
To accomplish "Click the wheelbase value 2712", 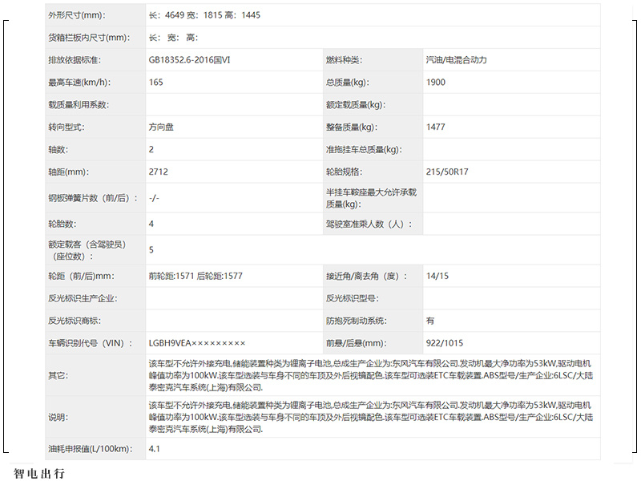I will tap(158, 172).
